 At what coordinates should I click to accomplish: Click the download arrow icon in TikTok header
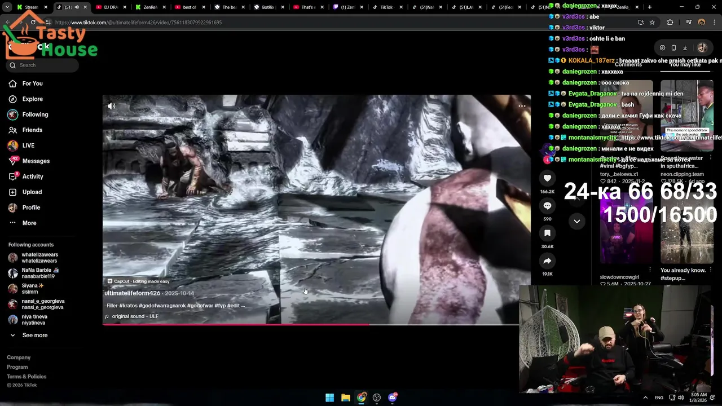(x=685, y=48)
